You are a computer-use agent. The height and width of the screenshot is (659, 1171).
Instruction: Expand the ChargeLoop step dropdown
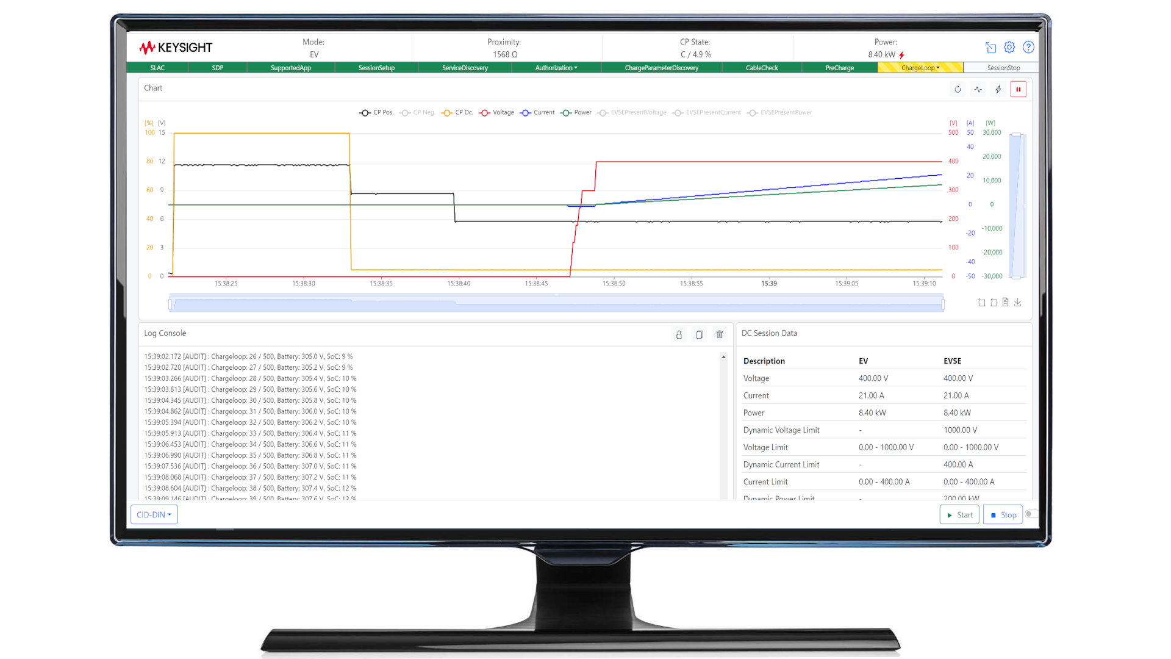coord(920,68)
